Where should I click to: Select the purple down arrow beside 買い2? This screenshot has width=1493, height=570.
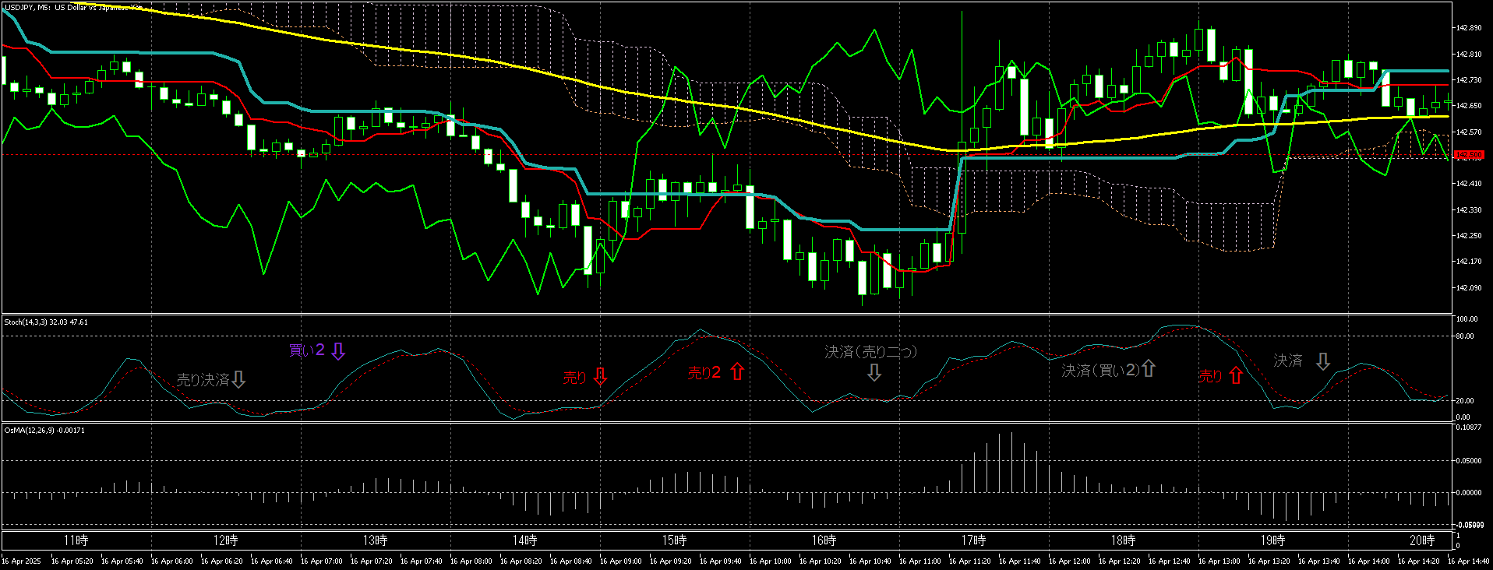coord(338,350)
